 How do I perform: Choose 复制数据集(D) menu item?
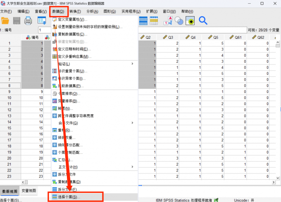point(95,182)
